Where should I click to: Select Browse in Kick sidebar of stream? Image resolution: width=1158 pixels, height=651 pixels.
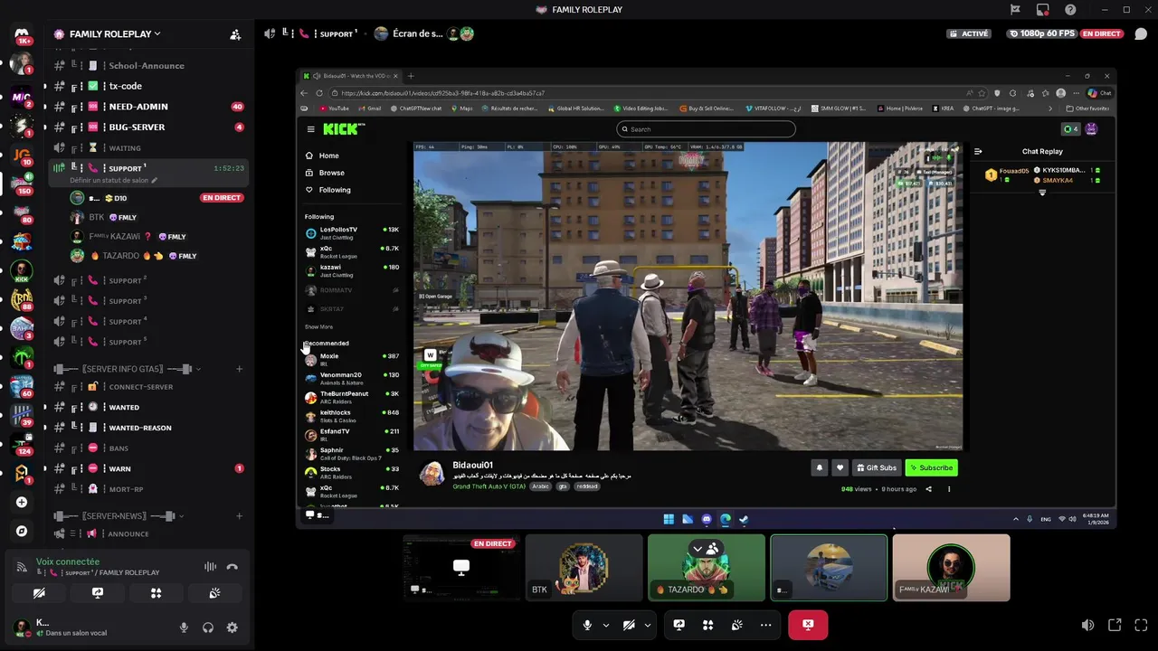331,173
